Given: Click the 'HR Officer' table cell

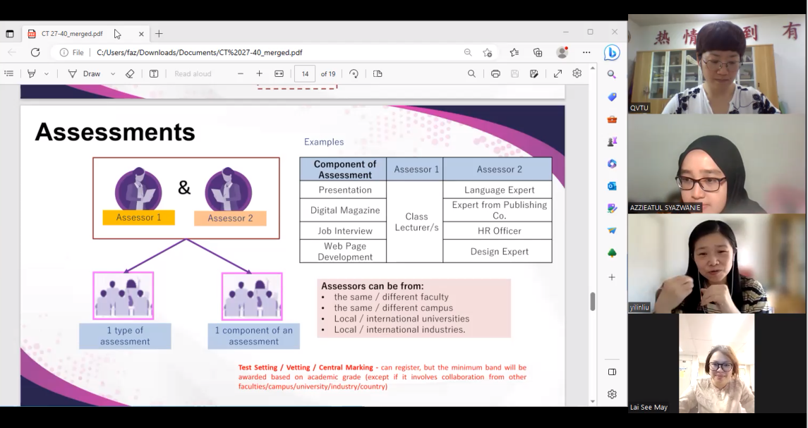Looking at the screenshot, I should tap(498, 231).
